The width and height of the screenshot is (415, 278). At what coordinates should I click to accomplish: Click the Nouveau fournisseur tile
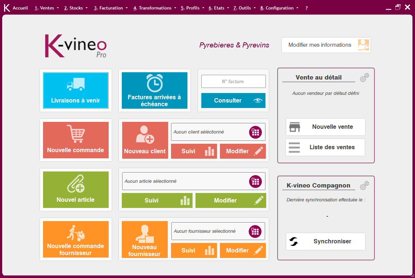(145, 240)
